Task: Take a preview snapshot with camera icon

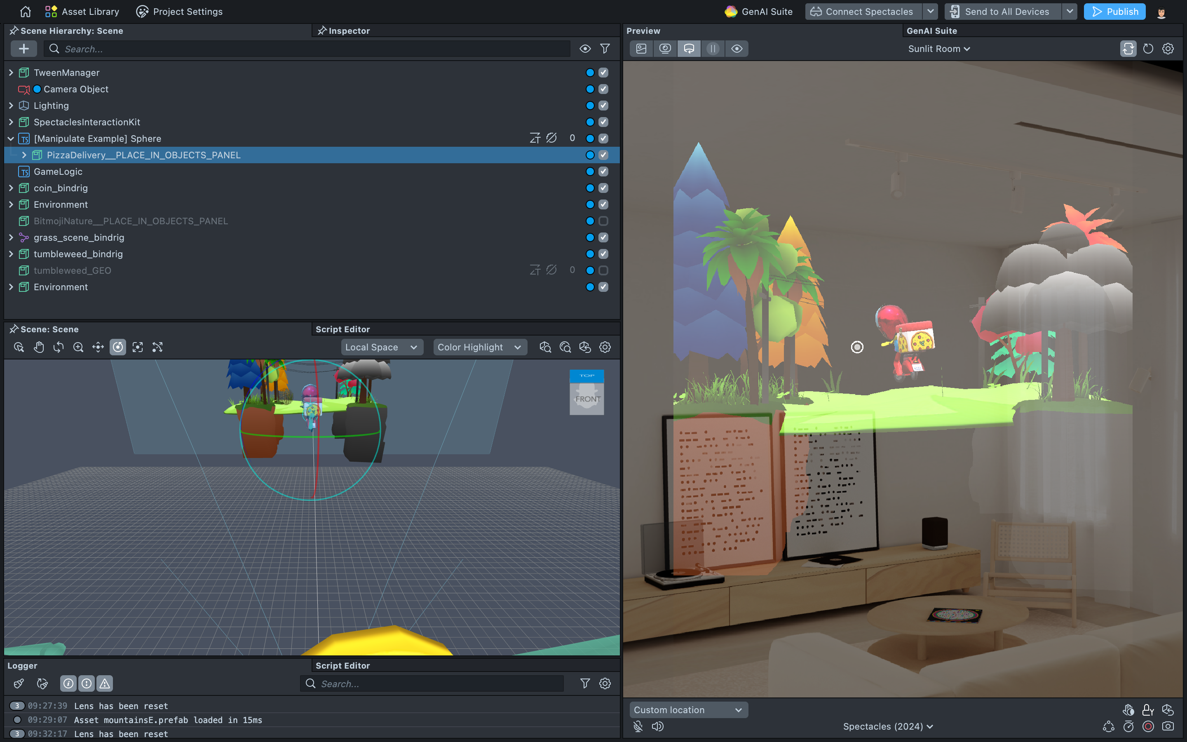Action: [x=1168, y=726]
